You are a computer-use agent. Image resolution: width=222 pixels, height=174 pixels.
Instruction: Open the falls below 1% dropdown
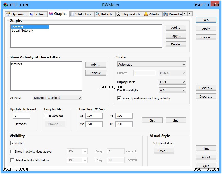click(77, 160)
